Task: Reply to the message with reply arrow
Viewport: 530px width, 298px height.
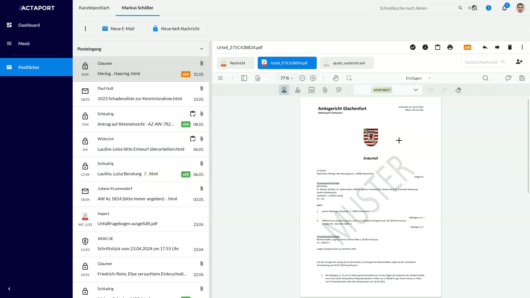Action: [x=485, y=47]
